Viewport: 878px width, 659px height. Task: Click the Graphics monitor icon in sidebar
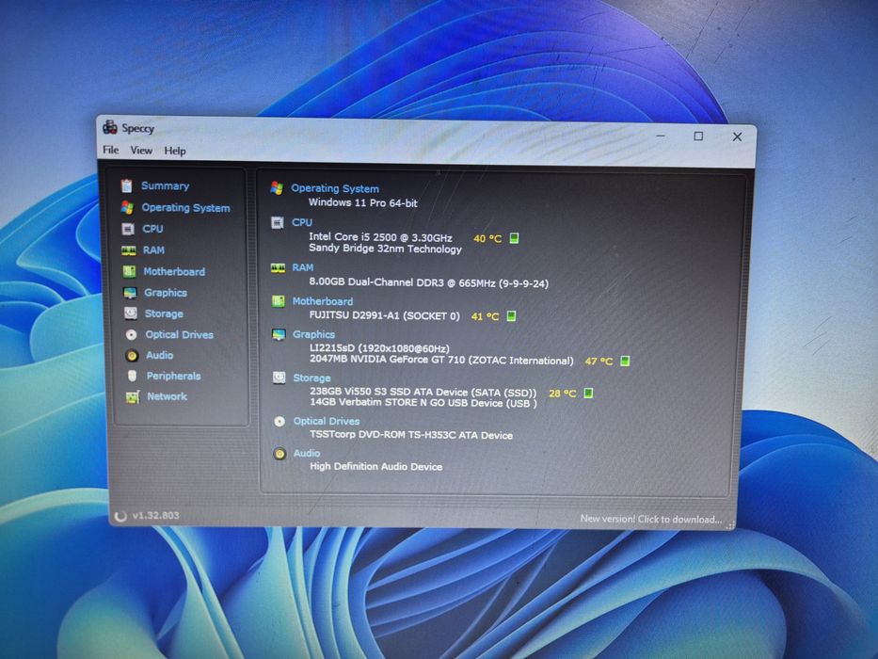pos(130,293)
